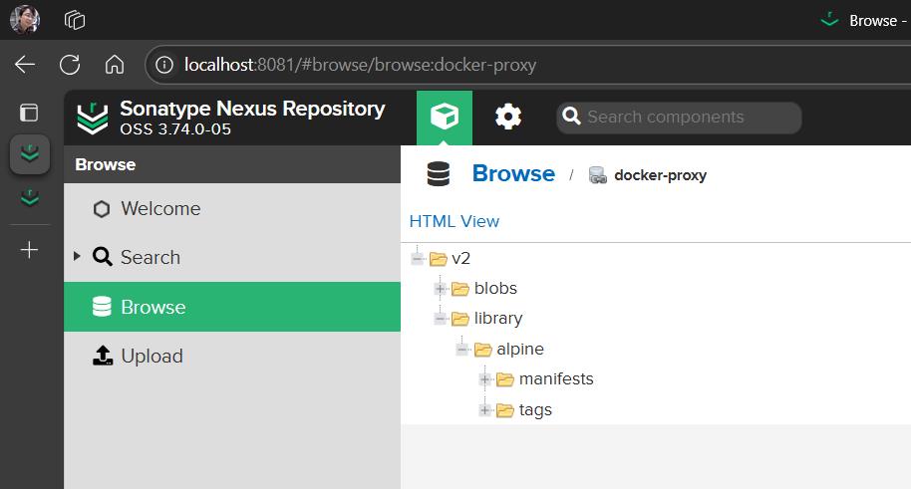Click the site information icon in address bar
The height and width of the screenshot is (489, 911).
click(165, 65)
